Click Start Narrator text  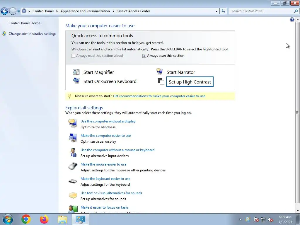[181, 72]
